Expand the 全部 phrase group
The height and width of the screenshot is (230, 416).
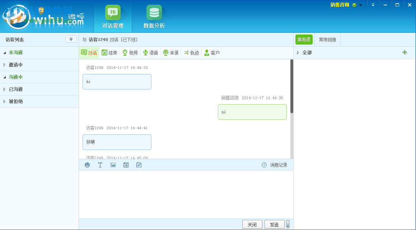298,52
